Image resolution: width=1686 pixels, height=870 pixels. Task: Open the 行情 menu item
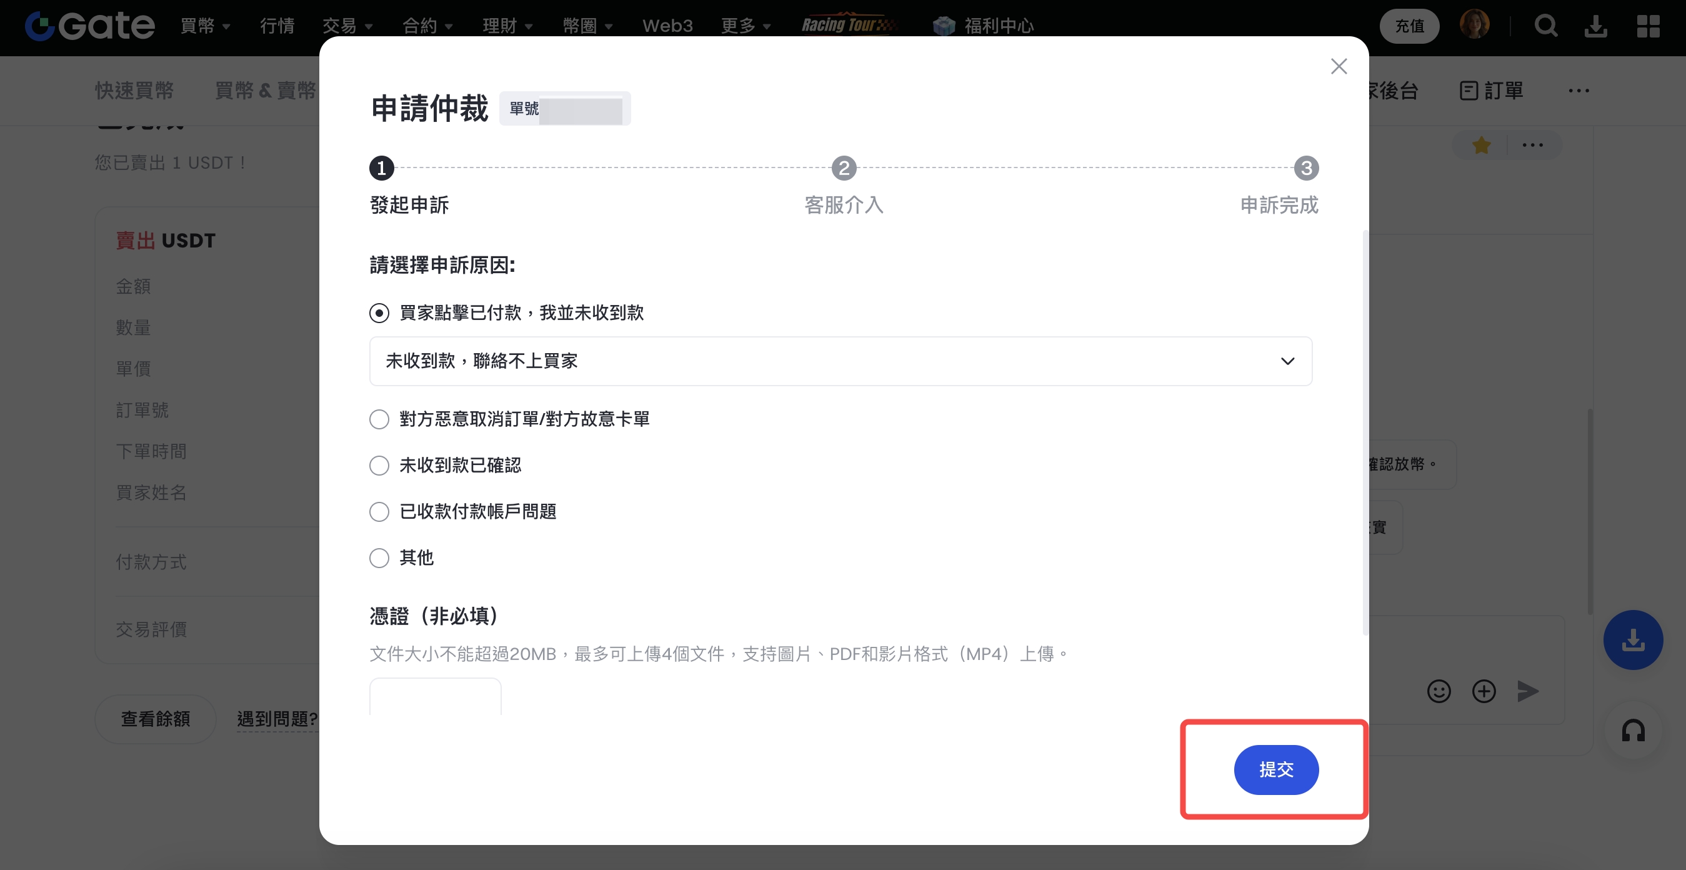277,26
